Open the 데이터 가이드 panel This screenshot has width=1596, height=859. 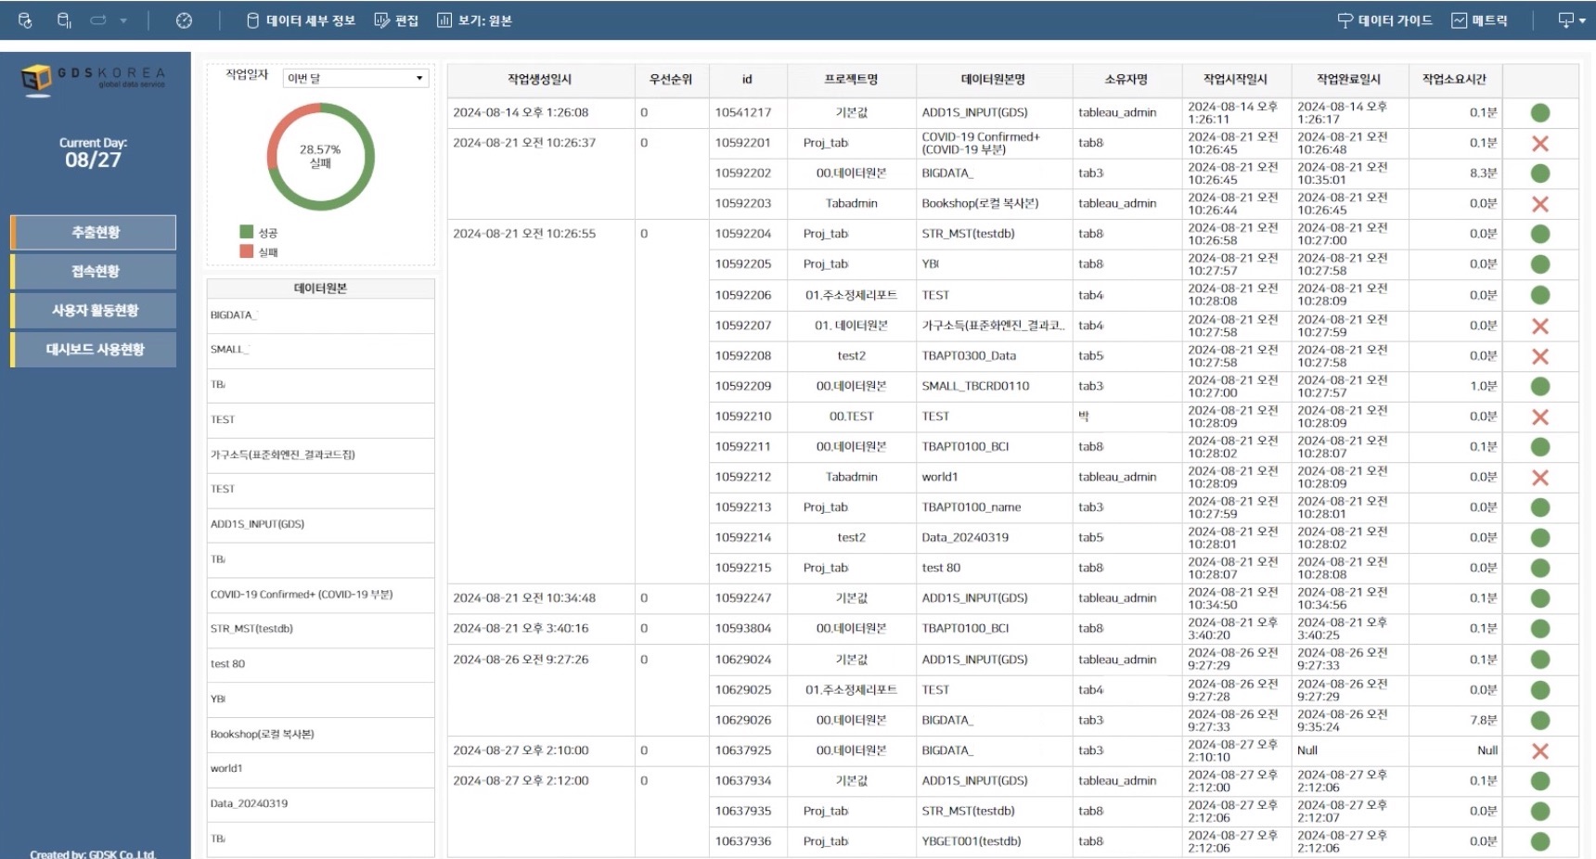coord(1384,20)
